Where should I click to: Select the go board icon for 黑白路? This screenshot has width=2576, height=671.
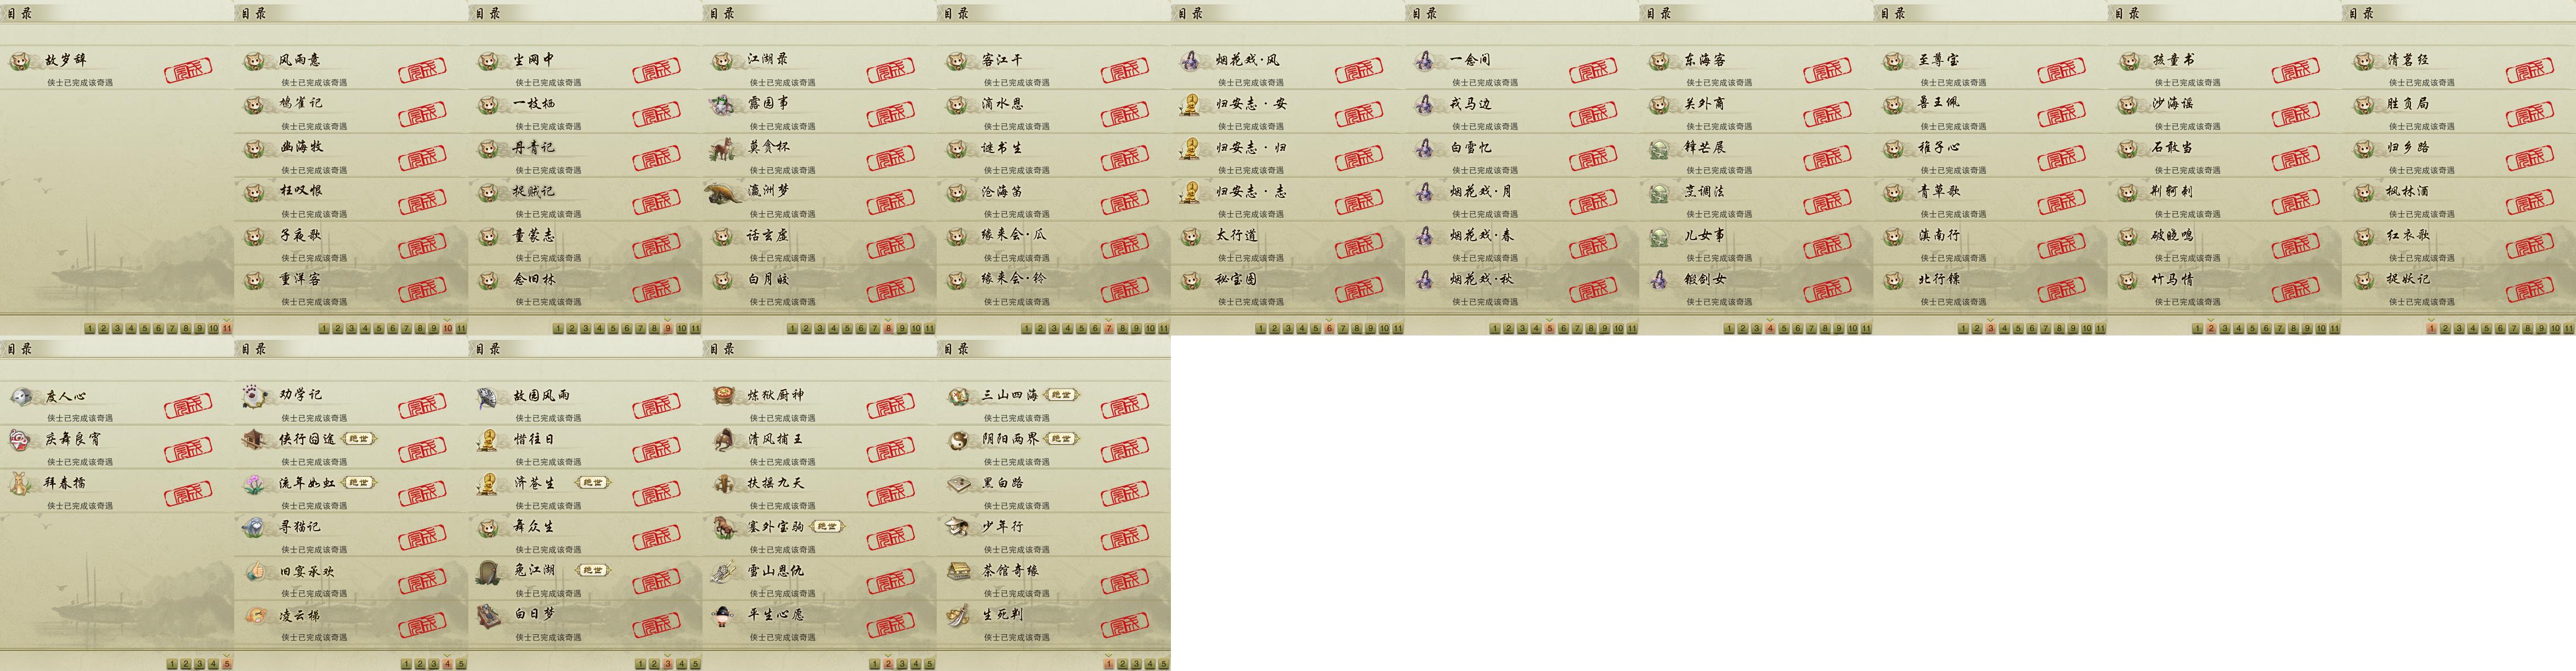(x=957, y=483)
